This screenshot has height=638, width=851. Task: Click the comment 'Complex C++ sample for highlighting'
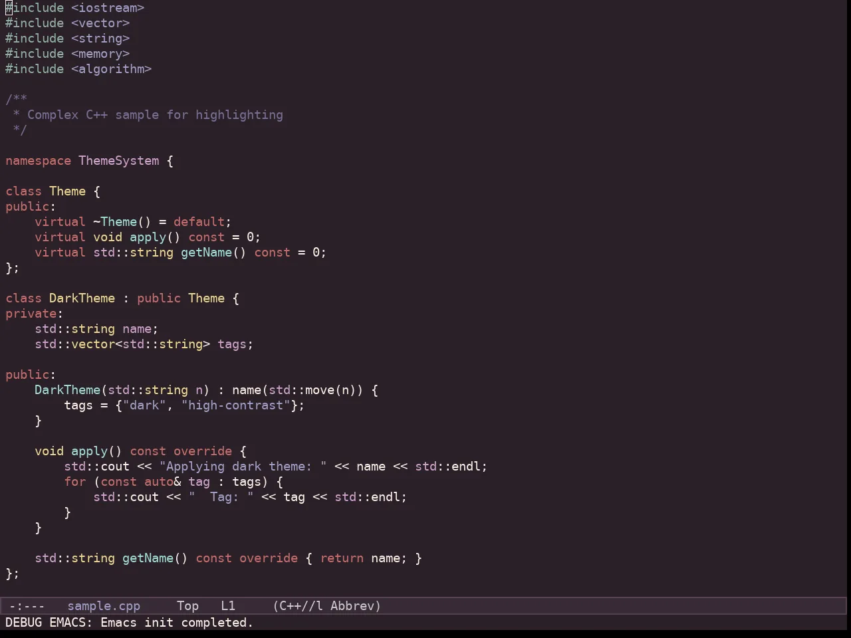tap(155, 115)
